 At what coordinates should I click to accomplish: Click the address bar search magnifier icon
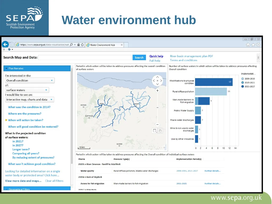71,45
